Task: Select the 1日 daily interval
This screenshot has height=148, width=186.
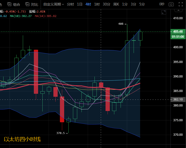Action: point(79,4)
